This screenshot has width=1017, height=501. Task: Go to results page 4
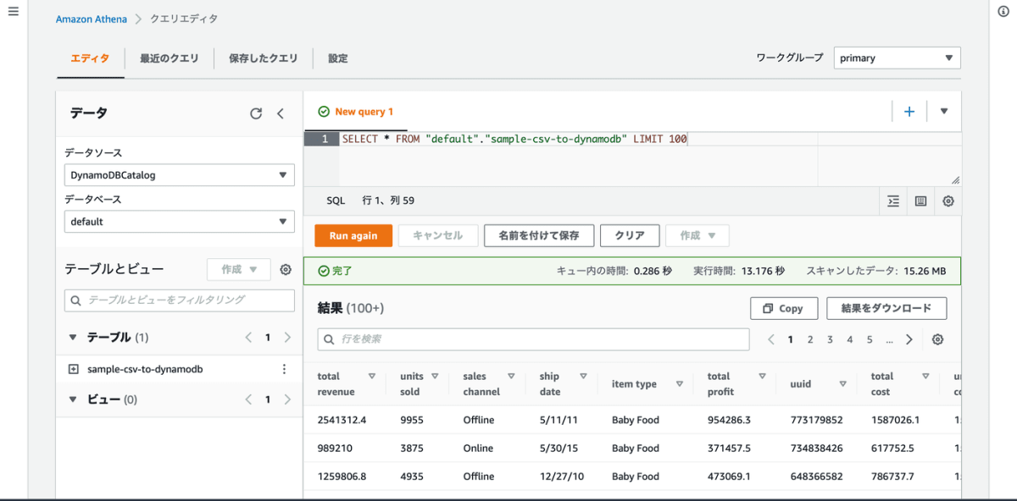pyautogui.click(x=850, y=339)
